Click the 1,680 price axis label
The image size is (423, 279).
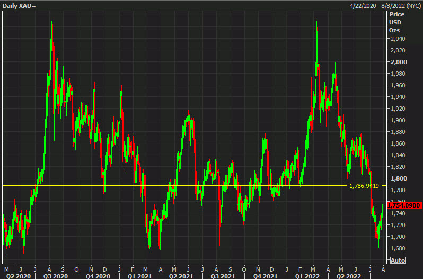(398, 248)
